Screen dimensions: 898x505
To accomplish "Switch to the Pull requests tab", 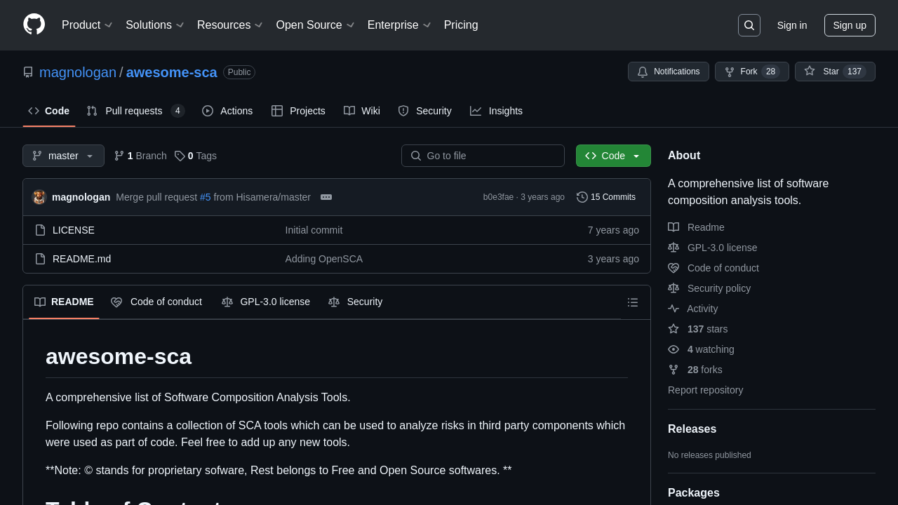I will [x=134, y=111].
